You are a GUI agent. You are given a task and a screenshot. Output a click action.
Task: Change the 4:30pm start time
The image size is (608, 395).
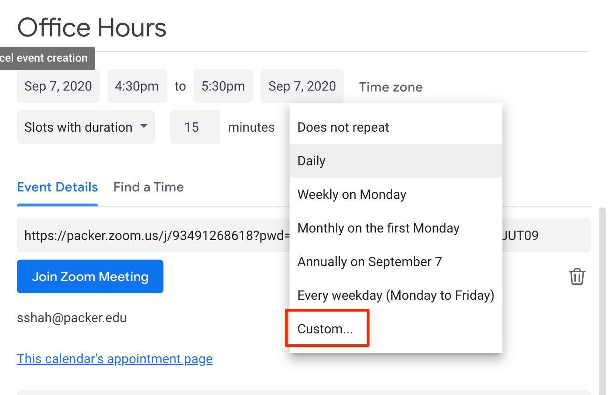tap(137, 86)
